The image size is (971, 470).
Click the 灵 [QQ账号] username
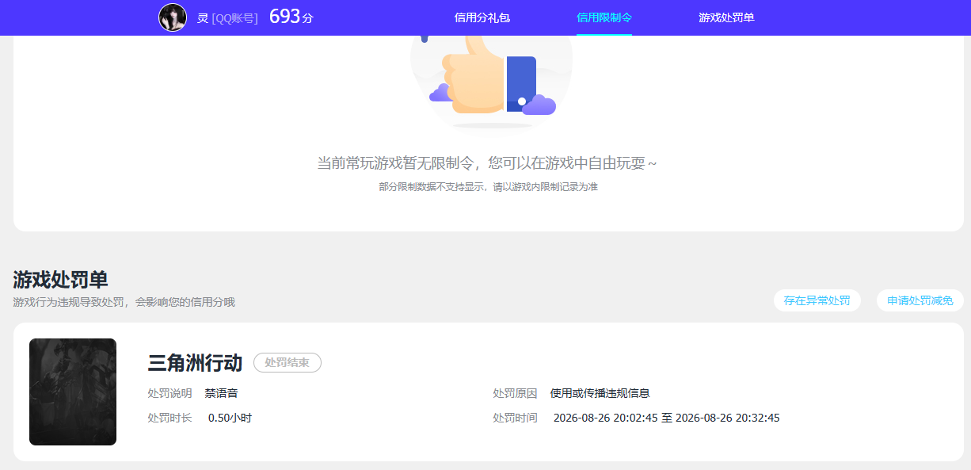[x=227, y=17]
